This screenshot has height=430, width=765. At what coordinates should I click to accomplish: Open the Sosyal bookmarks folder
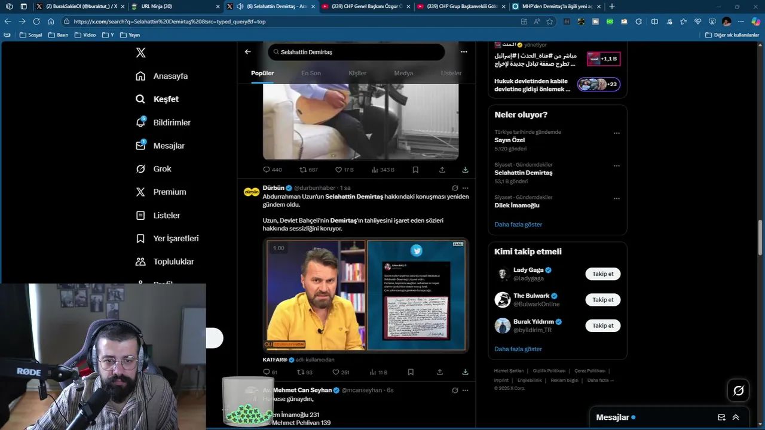pyautogui.click(x=30, y=35)
